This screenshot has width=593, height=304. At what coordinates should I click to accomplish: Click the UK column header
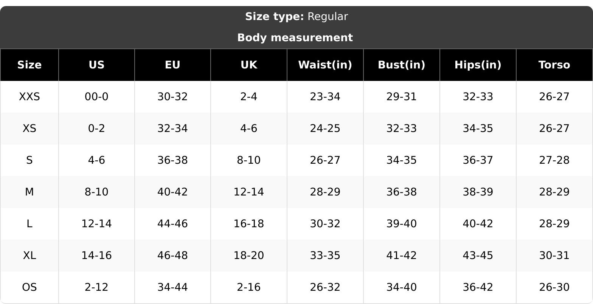[x=249, y=65]
